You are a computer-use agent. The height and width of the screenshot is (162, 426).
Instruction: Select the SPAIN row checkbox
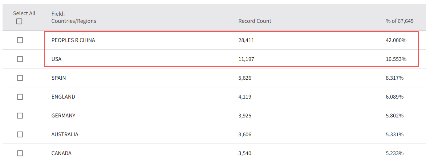click(x=20, y=78)
